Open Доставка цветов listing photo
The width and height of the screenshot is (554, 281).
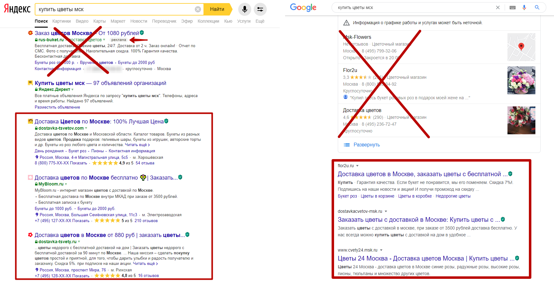pos(521,120)
